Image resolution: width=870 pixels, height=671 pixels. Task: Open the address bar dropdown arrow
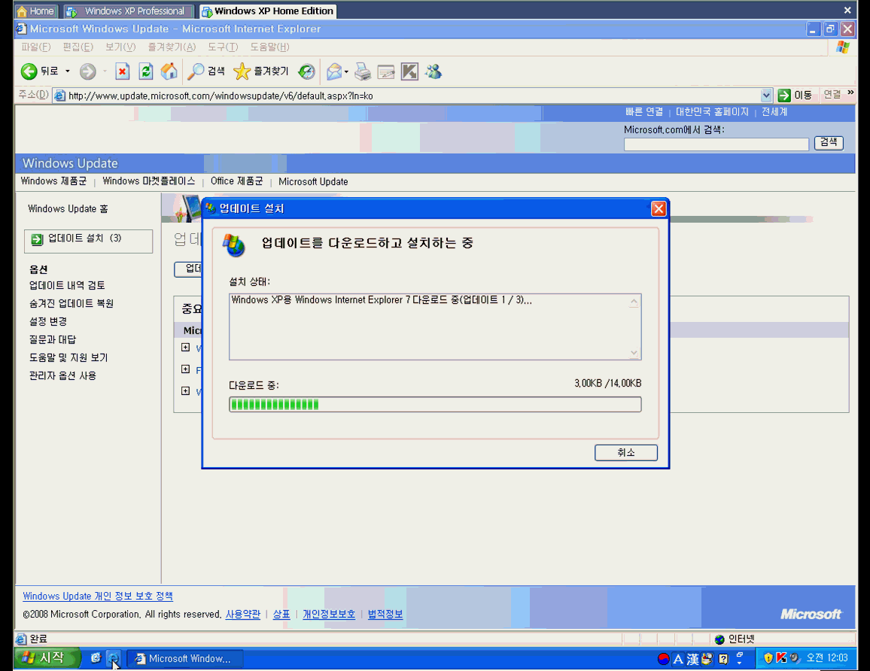(x=766, y=96)
